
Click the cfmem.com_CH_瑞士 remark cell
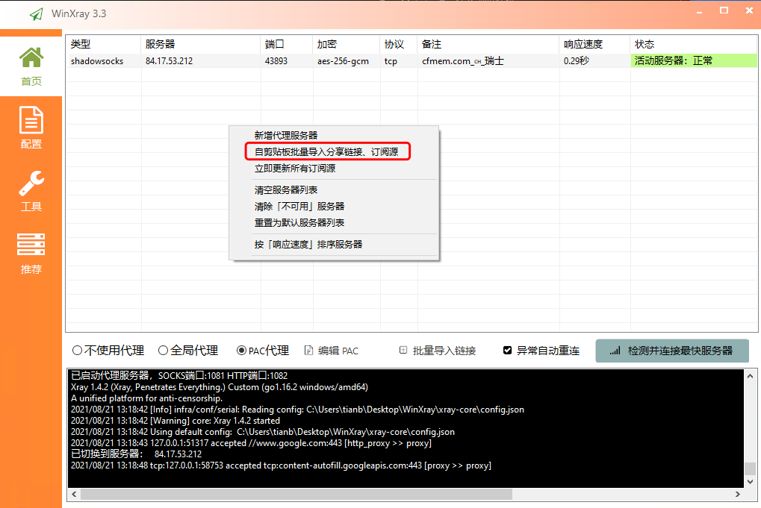pyautogui.click(x=463, y=61)
